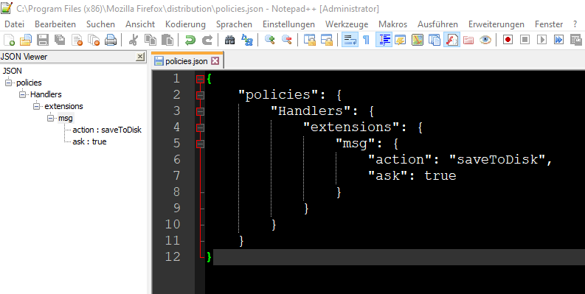The image size is (585, 294).
Task: Start macro recording with the red dot
Action: pyautogui.click(x=508, y=40)
